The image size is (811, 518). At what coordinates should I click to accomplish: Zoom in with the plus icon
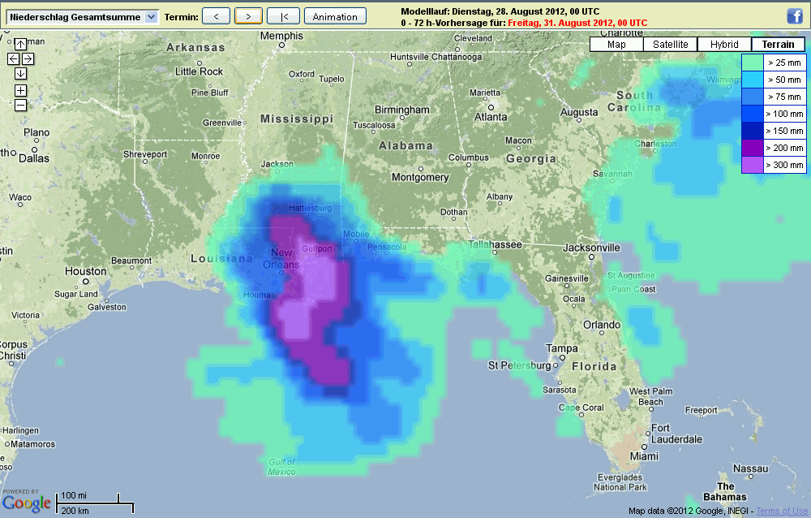20,91
